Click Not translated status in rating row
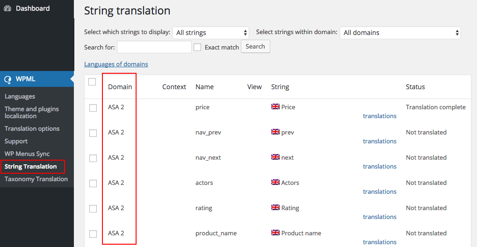Image resolution: width=477 pixels, height=247 pixels. click(x=426, y=208)
